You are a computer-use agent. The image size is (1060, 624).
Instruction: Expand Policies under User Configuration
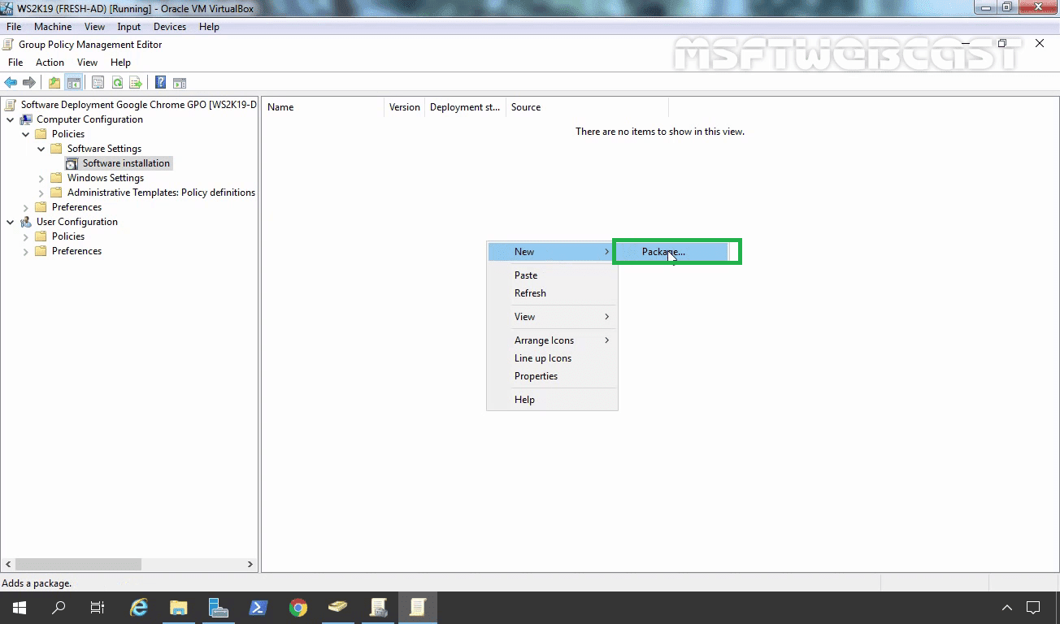pyautogui.click(x=26, y=236)
